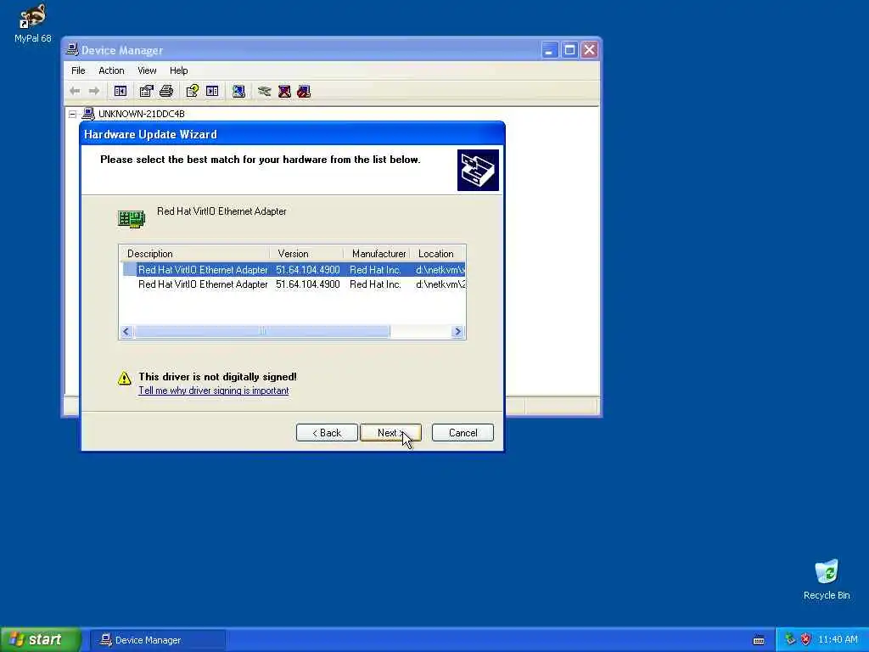Open the Windows start menu
This screenshot has height=652, width=869.
41,639
